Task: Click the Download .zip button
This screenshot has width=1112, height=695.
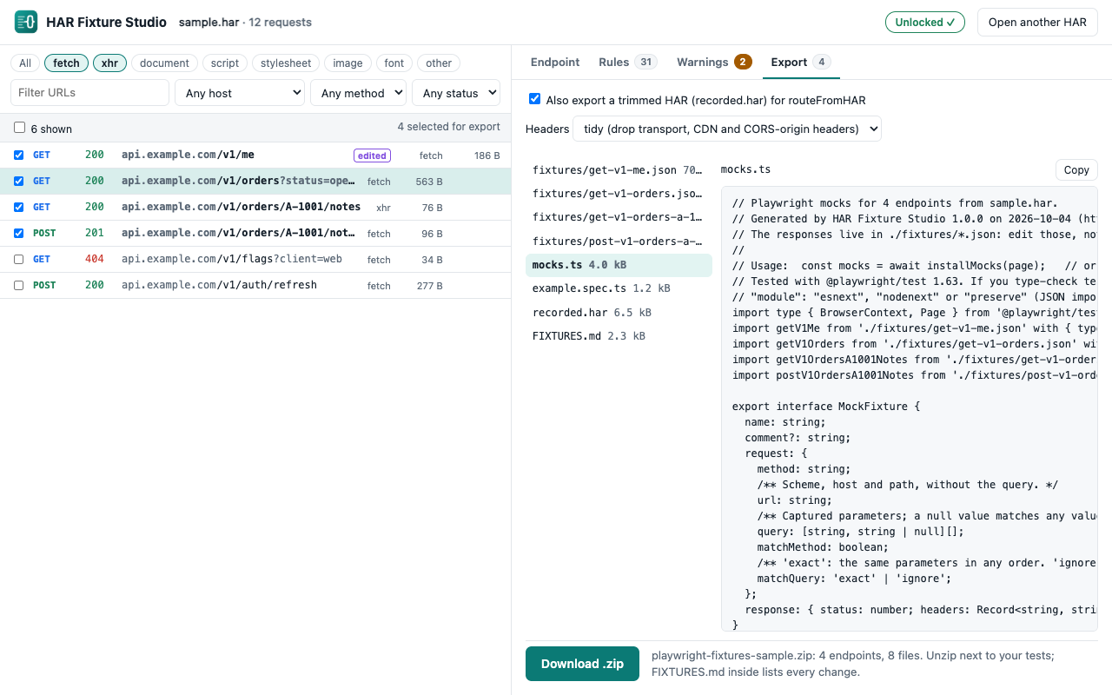Action: (x=582, y=664)
